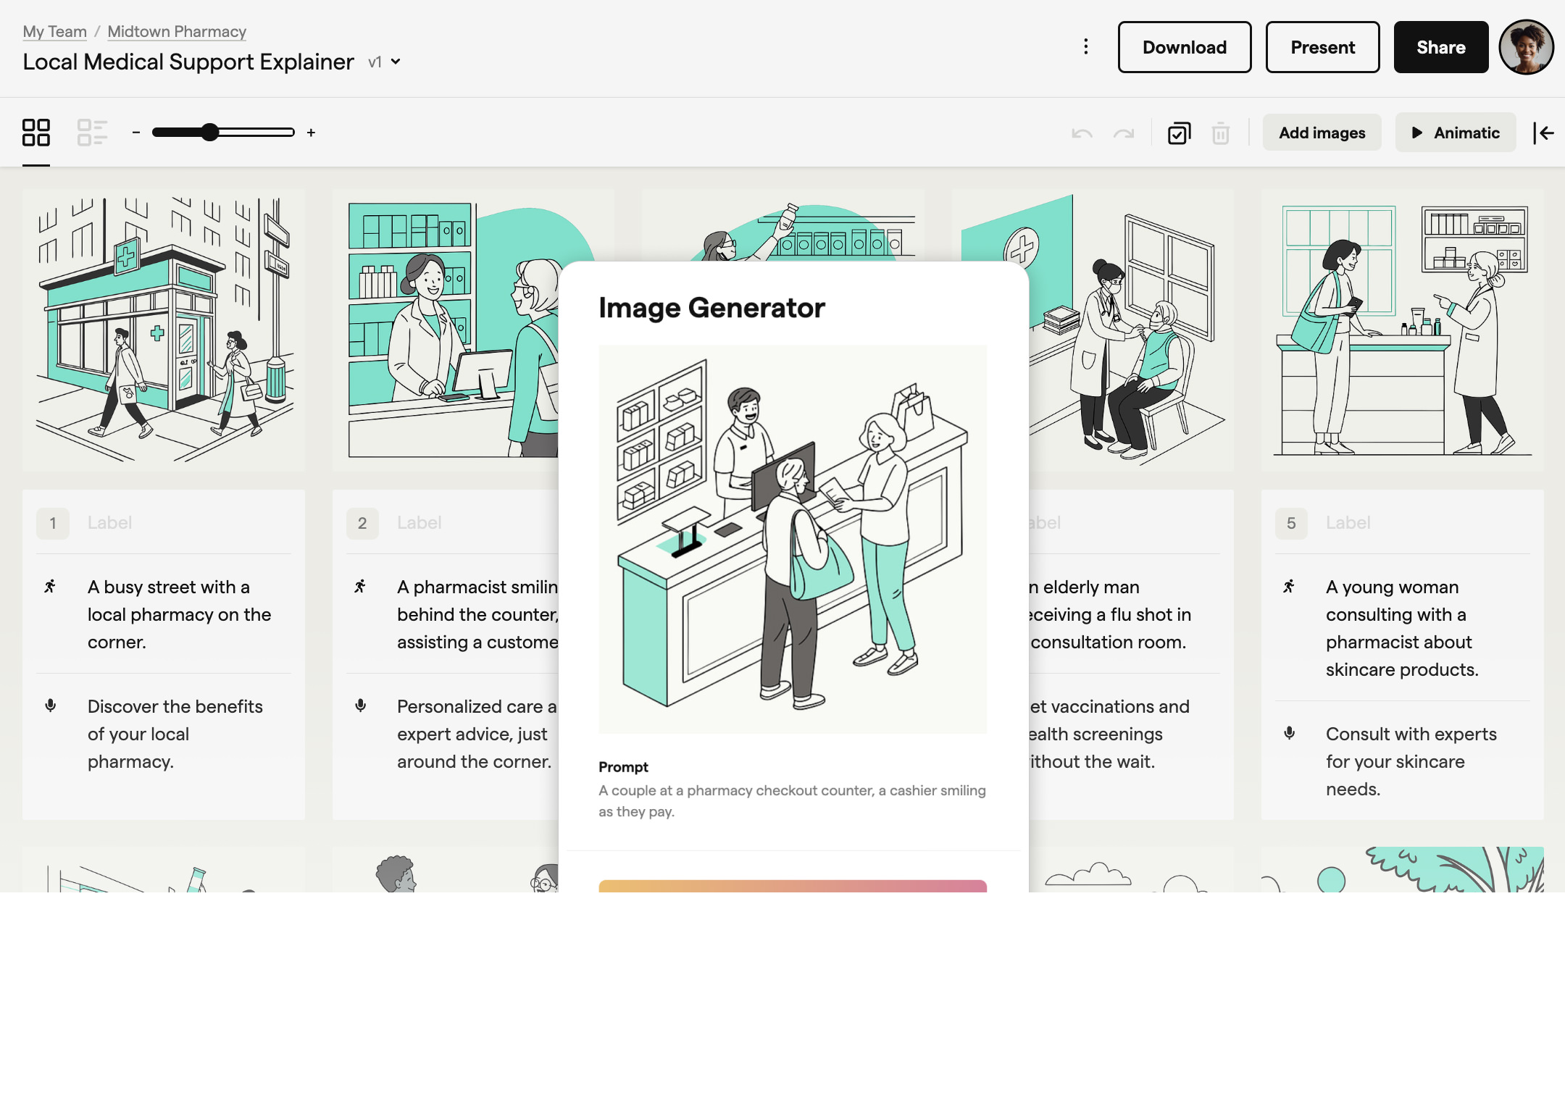Switch to grid view layout

(37, 132)
